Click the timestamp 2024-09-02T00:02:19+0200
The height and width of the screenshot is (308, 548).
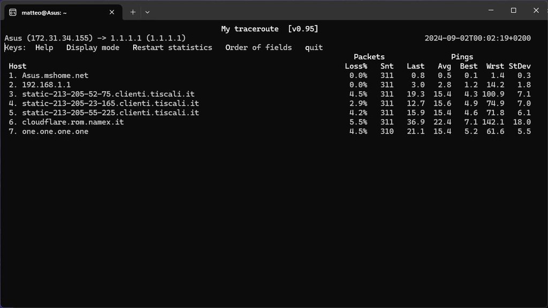click(478, 38)
